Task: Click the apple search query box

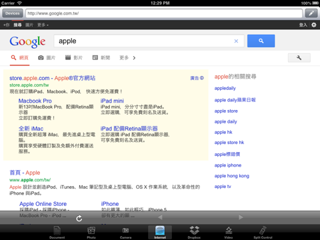Action: [x=149, y=41]
